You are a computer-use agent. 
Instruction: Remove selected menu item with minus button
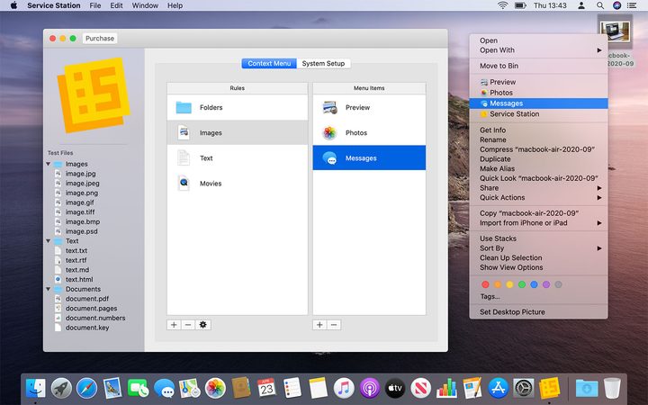pos(334,325)
